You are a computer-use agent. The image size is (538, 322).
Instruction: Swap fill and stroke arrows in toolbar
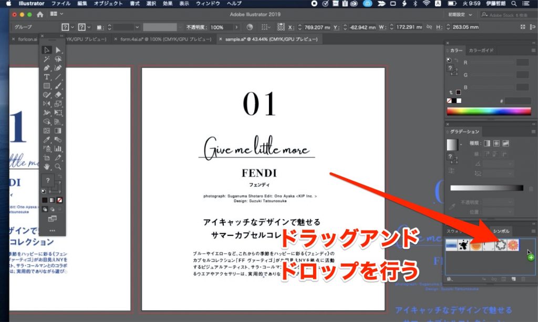click(x=60, y=176)
